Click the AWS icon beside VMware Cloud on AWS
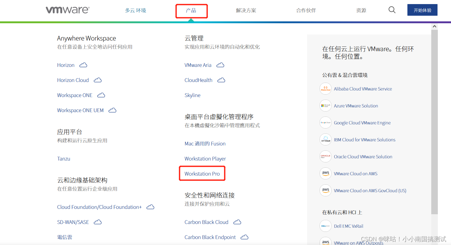The width and height of the screenshot is (451, 245). [x=325, y=173]
